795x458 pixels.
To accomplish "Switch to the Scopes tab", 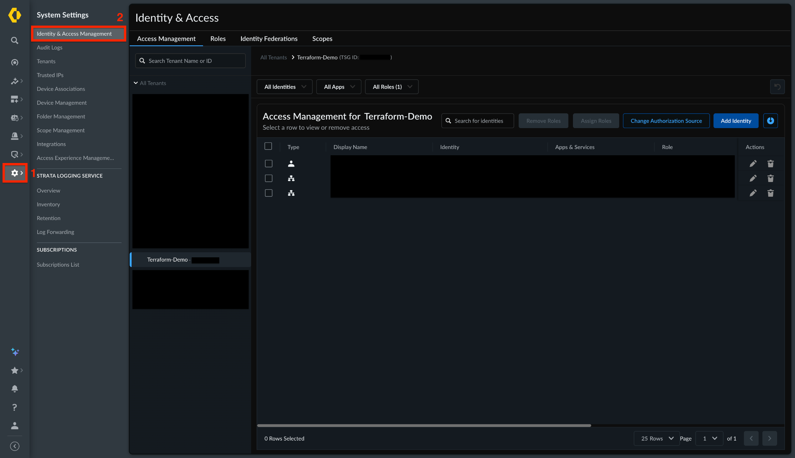I will pos(322,39).
